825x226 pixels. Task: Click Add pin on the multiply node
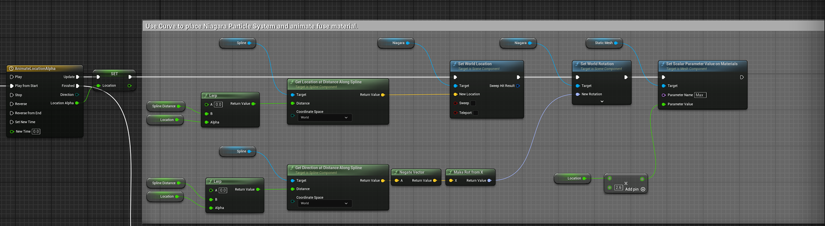635,189
